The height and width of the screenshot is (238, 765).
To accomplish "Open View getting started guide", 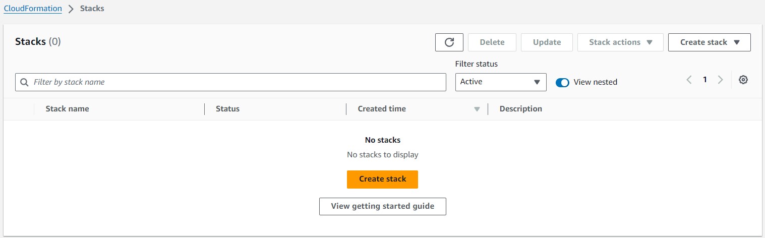I will (x=382, y=206).
